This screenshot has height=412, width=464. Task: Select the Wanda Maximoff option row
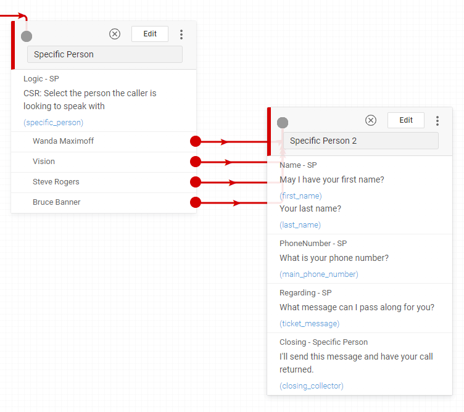(104, 141)
